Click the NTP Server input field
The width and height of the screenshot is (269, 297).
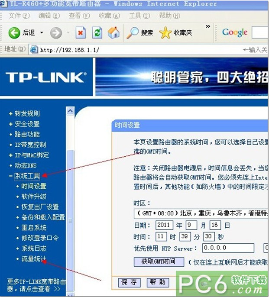pyautogui.click(x=228, y=248)
